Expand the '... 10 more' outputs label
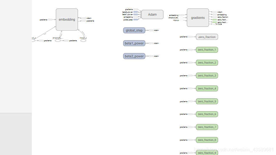The height and width of the screenshot is (155, 276). pyautogui.click(x=218, y=24)
